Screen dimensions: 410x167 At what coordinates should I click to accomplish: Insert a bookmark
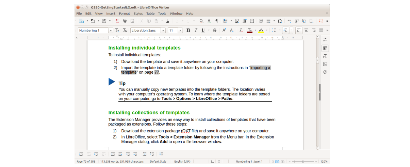pyautogui.click(x=311, y=21)
